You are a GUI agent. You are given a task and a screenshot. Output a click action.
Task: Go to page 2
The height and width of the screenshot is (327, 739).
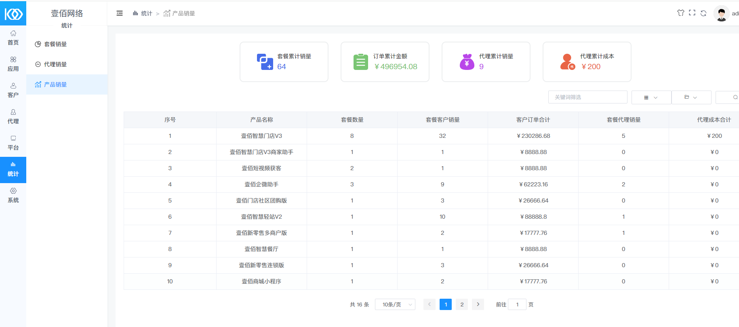(462, 304)
